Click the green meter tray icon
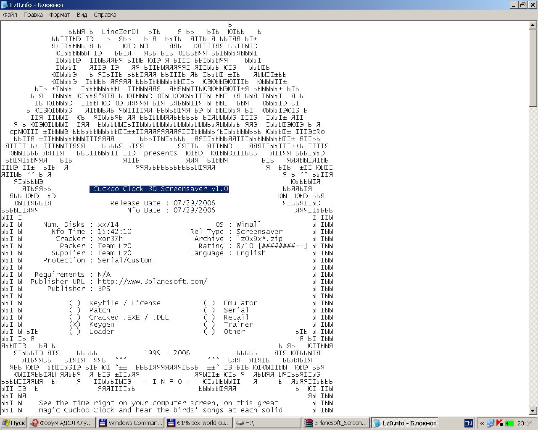Viewport: 538px width, 430px height. click(x=509, y=423)
